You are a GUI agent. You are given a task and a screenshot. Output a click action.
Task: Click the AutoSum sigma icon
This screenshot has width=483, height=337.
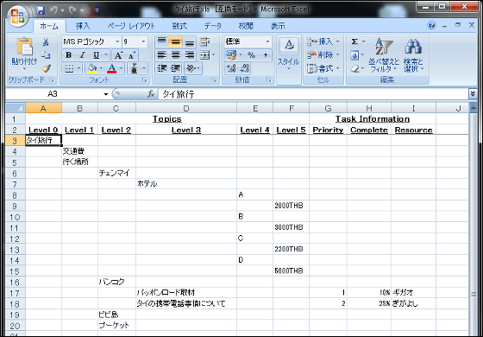(x=354, y=41)
